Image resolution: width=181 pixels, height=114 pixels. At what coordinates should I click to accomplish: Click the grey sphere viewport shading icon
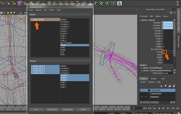pos(11,13)
